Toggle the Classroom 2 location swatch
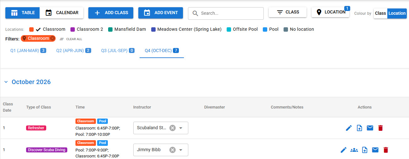This screenshot has width=409, height=159. (73, 29)
